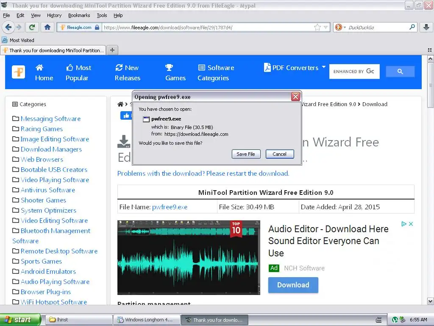Click the breadcrumb home icon
This screenshot has width=434, height=326.
[120, 104]
